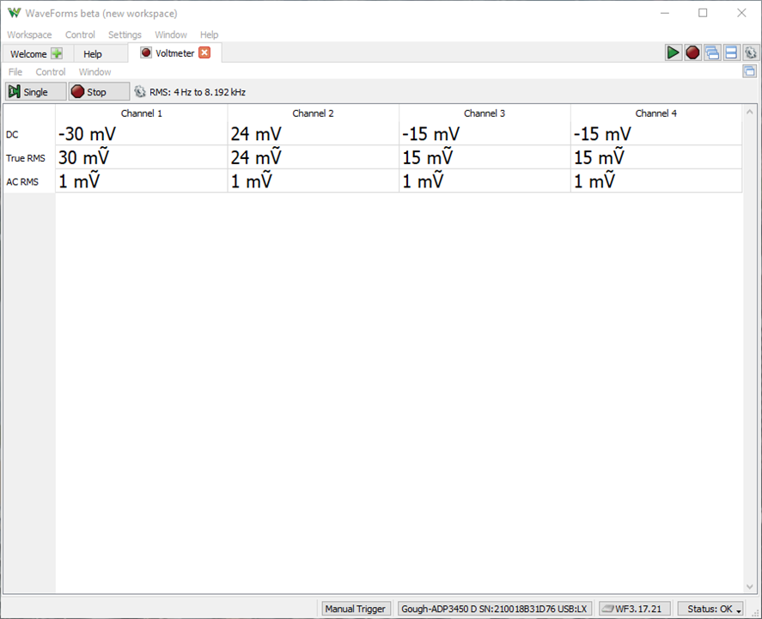This screenshot has height=619, width=762.
Task: Click the scrollbar down arrow in the readings table
Action: 749,586
